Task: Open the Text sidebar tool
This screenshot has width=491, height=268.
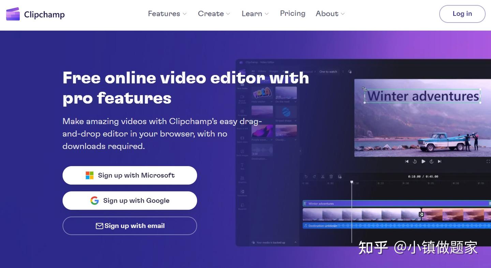Action: [x=242, y=166]
